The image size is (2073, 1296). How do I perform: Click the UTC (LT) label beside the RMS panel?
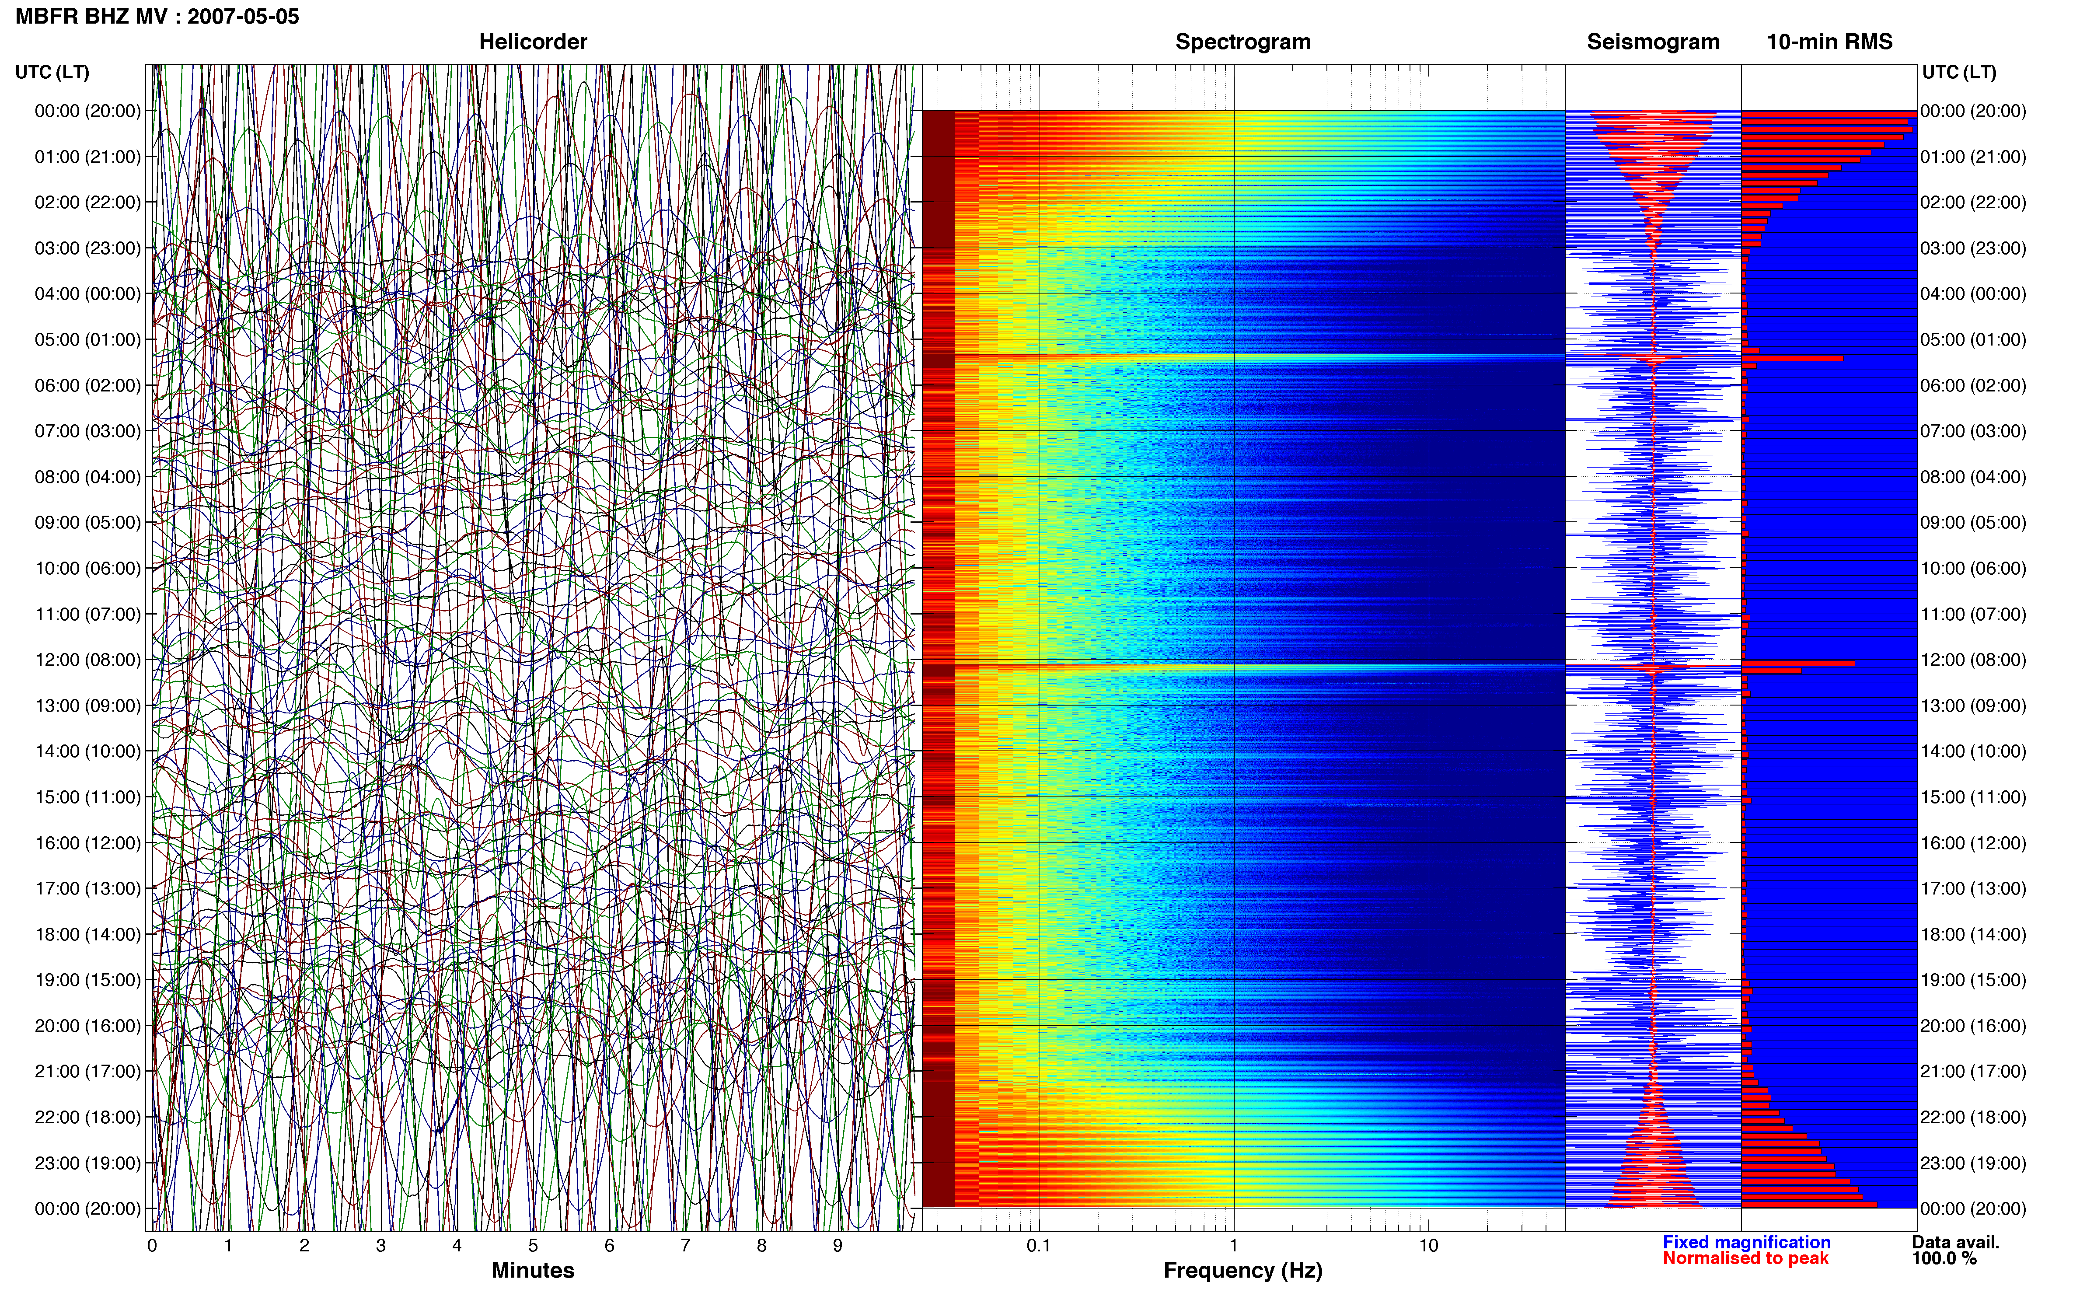tap(1959, 72)
